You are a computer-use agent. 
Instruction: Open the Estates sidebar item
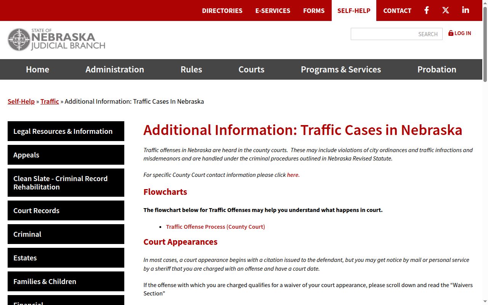point(66,258)
